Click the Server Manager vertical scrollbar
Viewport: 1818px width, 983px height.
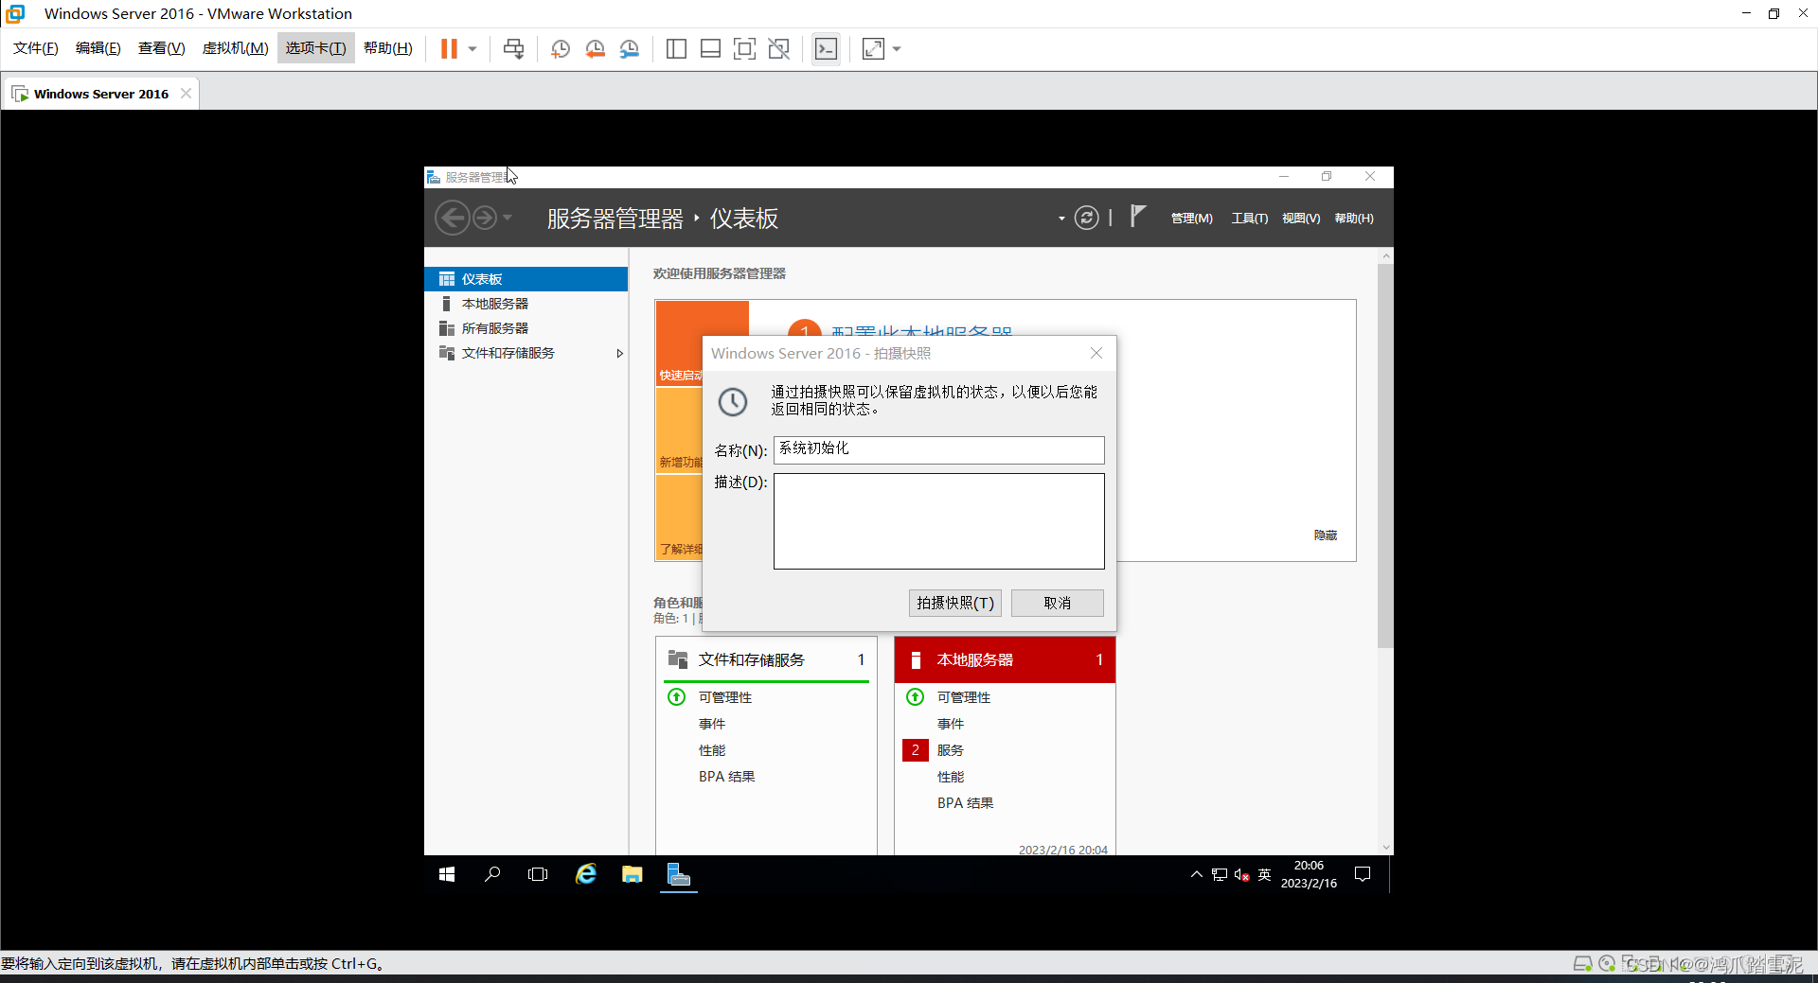coord(1385,456)
